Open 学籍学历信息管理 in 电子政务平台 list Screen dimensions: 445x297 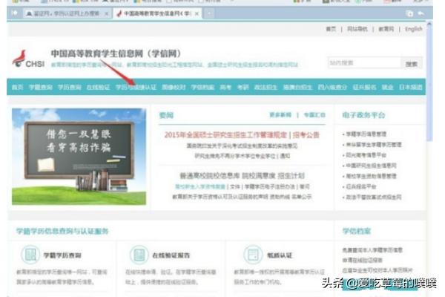point(366,134)
